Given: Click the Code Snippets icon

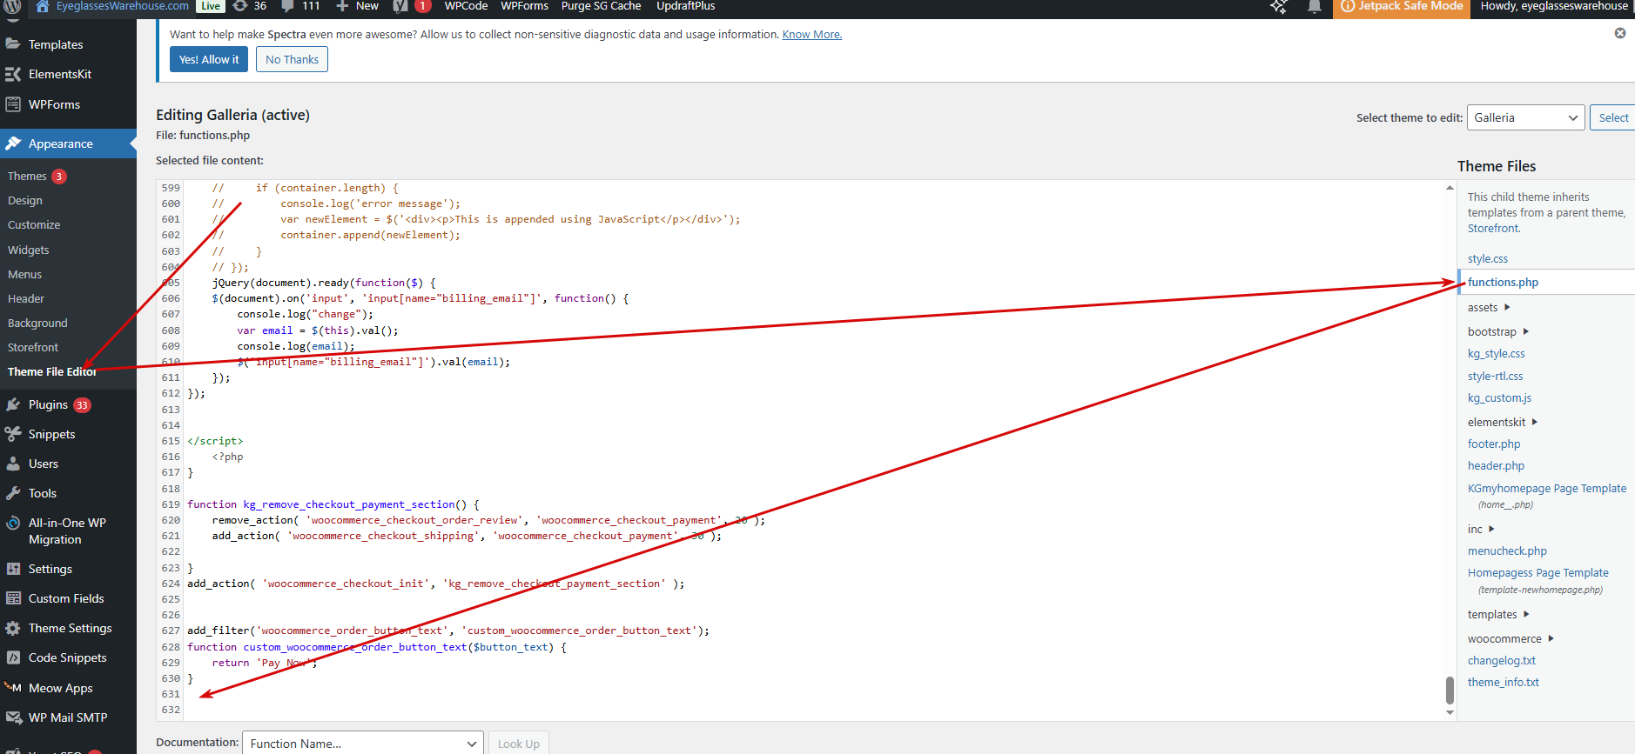Looking at the screenshot, I should [13, 657].
